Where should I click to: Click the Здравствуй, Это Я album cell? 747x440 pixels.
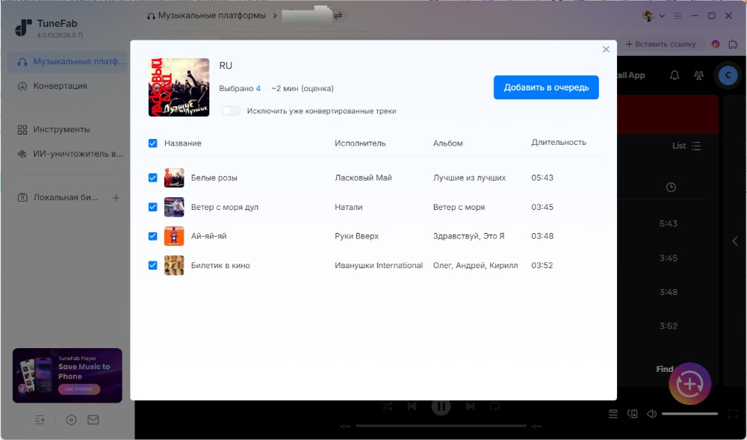click(x=468, y=236)
